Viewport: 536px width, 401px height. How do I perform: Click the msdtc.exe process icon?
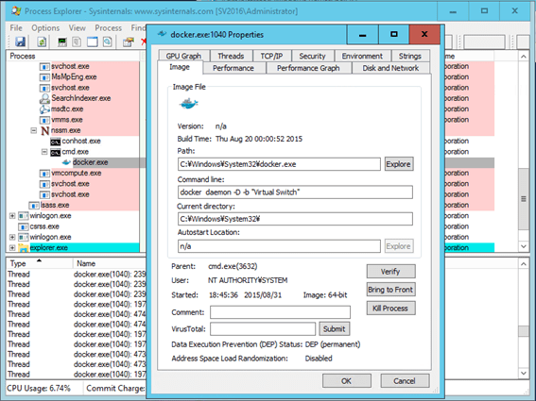(x=44, y=109)
